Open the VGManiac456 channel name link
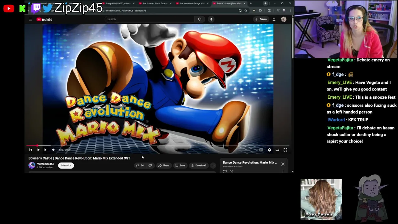This screenshot has width=398, height=224. point(46,164)
